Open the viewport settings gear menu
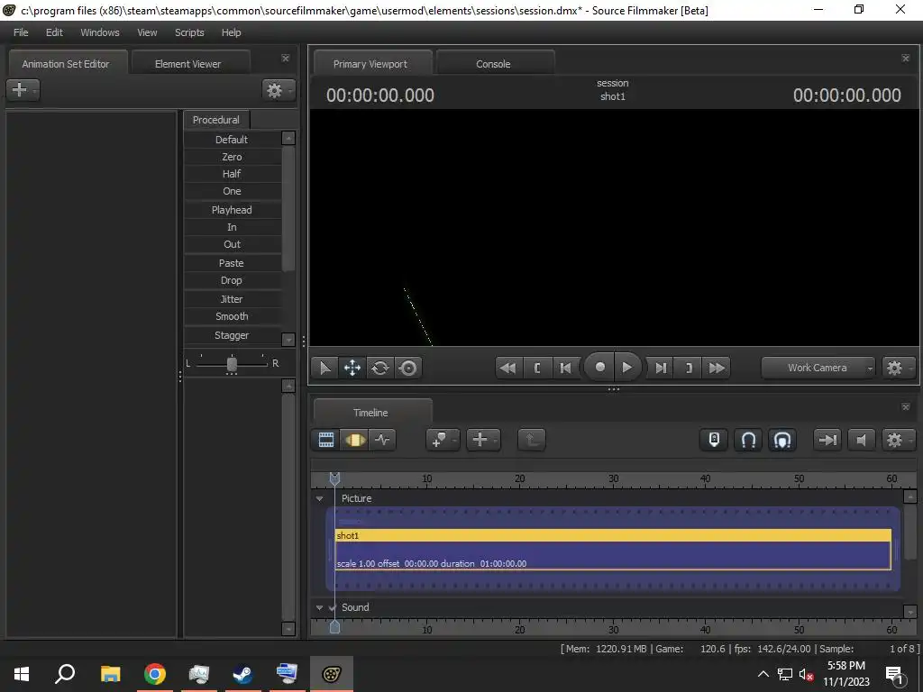Image resolution: width=923 pixels, height=692 pixels. click(897, 368)
